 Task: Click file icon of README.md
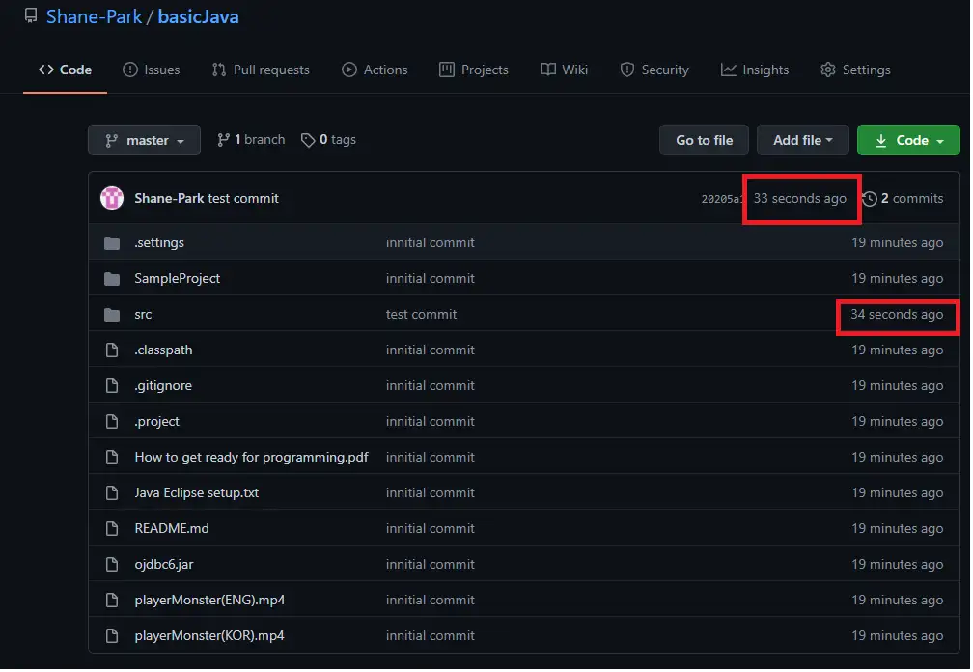coord(112,529)
